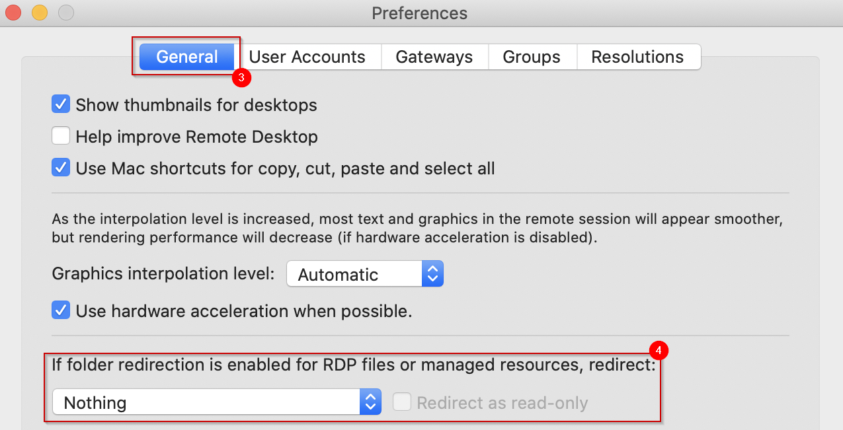Open the User Accounts tab
The height and width of the screenshot is (430, 843).
click(307, 57)
